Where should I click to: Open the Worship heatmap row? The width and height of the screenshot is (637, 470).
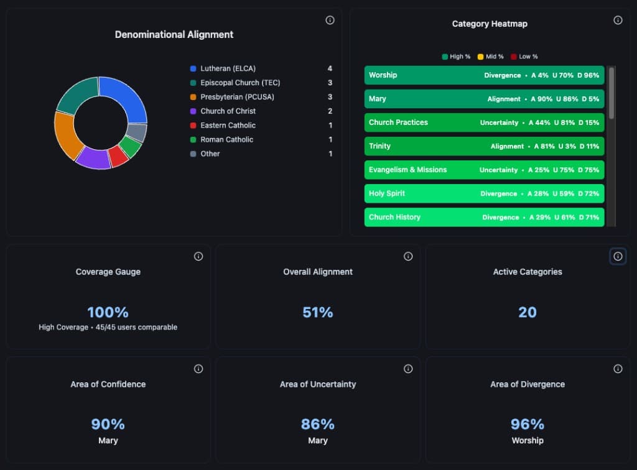484,75
